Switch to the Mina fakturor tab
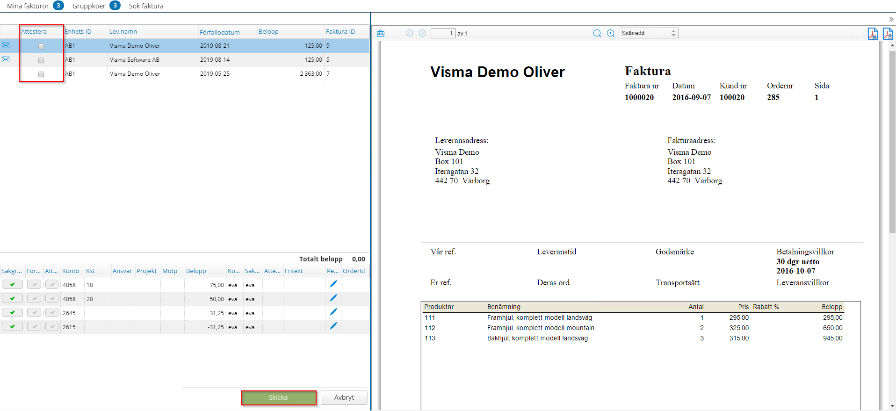Viewport: 896px width, 411px height. pos(28,6)
